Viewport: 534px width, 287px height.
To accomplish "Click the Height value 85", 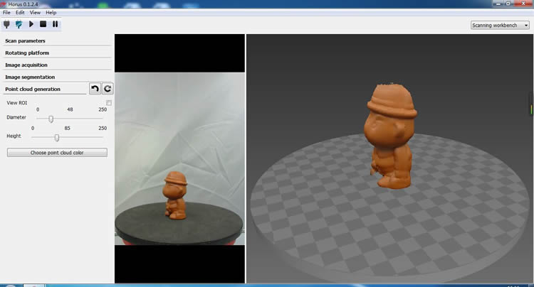I will [67, 128].
